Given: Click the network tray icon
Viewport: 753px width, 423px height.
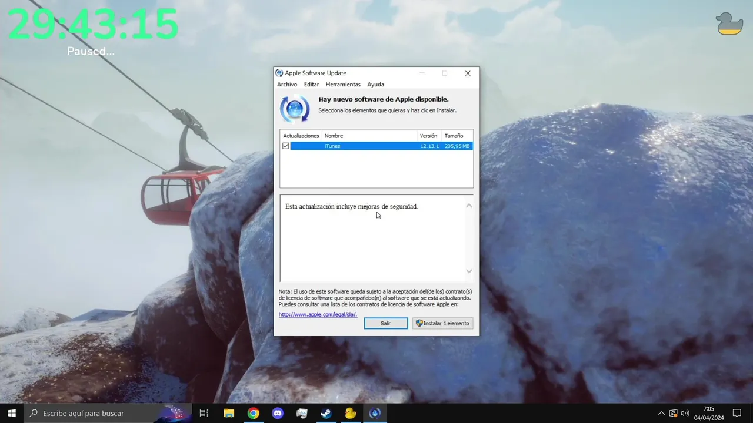Looking at the screenshot, I should [x=673, y=413].
